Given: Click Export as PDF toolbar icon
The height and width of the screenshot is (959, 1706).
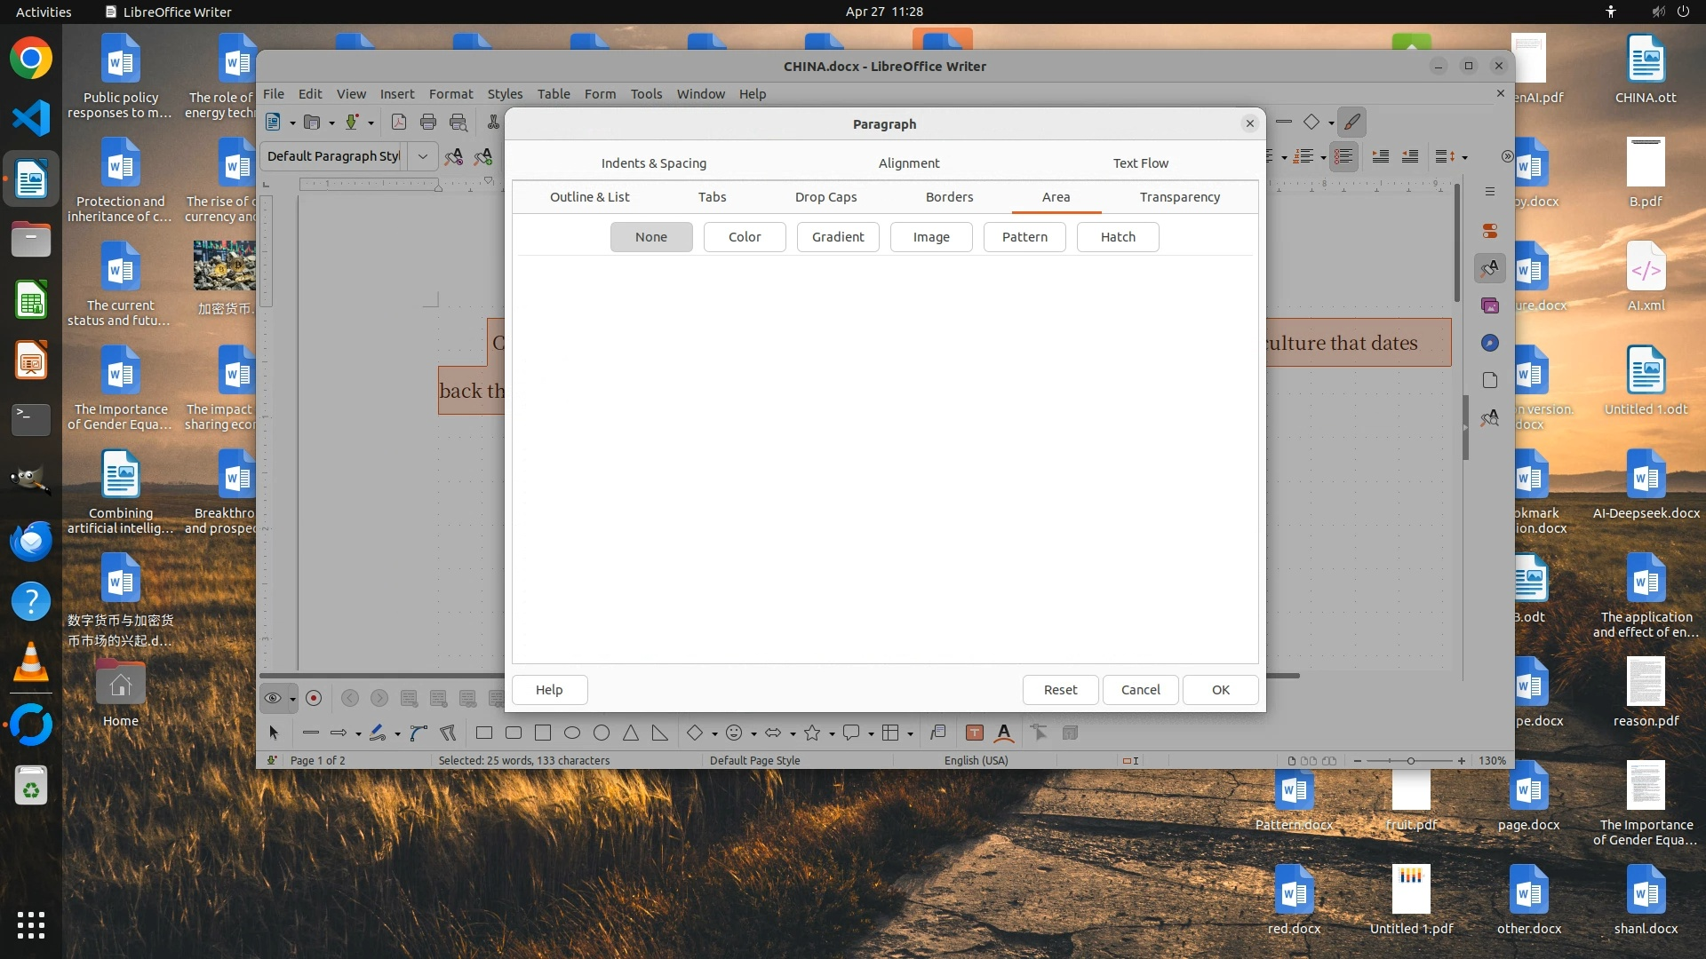Looking at the screenshot, I should click(x=399, y=123).
